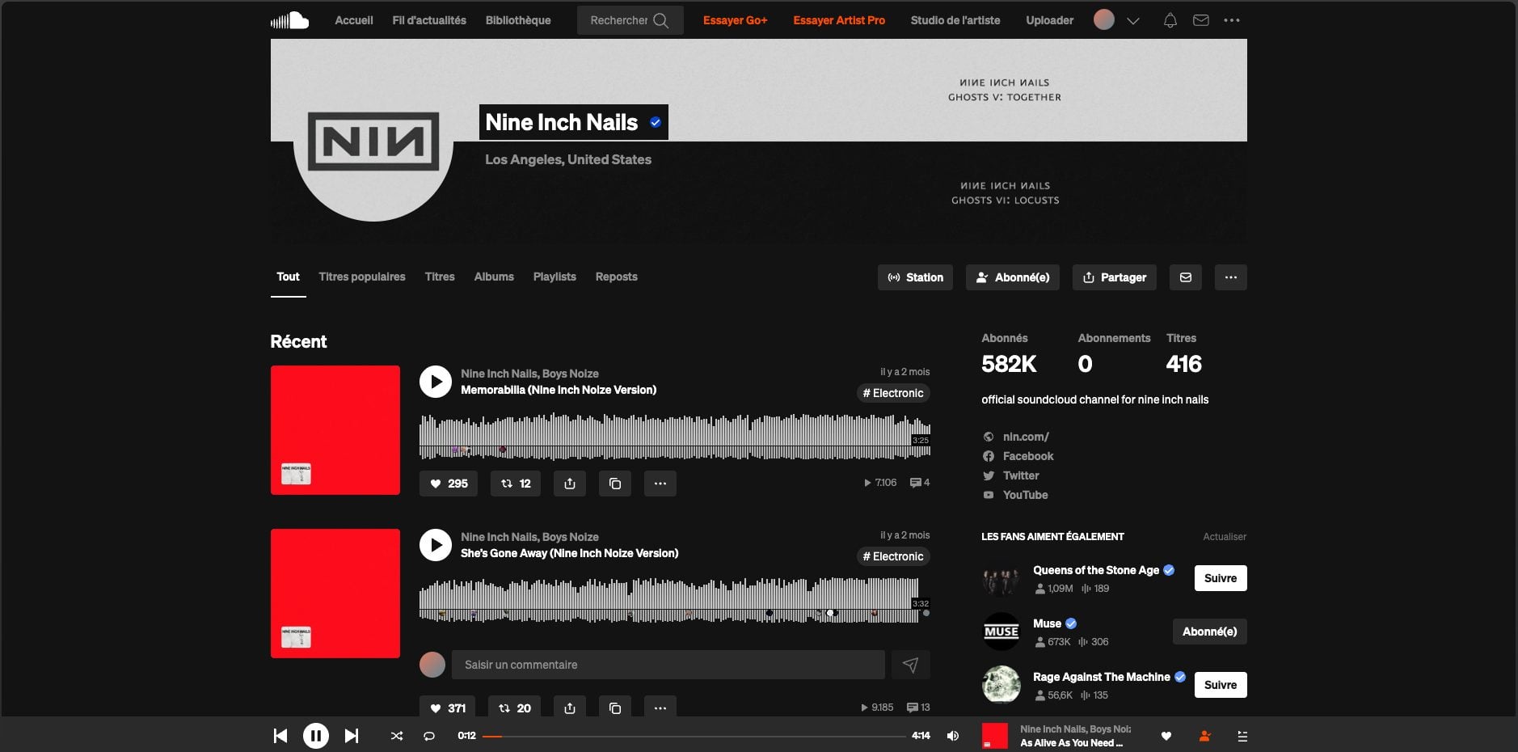The width and height of the screenshot is (1518, 752).
Task: Seek within the Memorabilia waveform
Action: (675, 437)
